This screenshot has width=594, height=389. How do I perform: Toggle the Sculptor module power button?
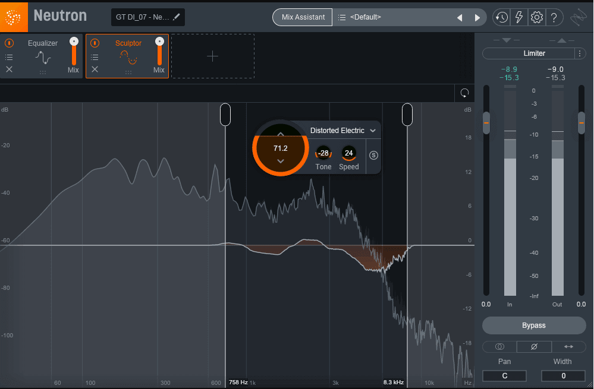click(95, 43)
